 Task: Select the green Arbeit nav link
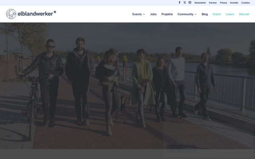(x=217, y=14)
